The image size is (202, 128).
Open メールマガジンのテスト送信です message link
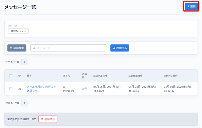coord(41,88)
